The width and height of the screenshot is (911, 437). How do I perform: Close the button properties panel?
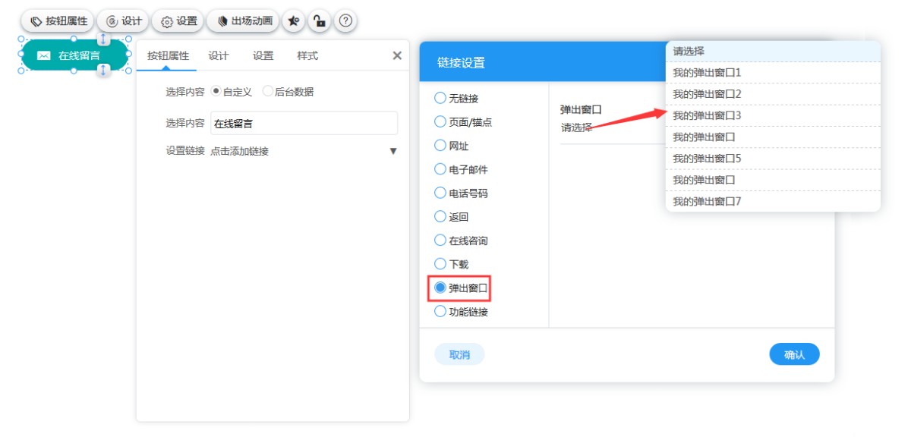coord(396,55)
